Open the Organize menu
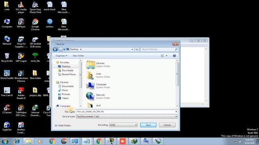The width and height of the screenshot is (259, 145). tap(61, 56)
